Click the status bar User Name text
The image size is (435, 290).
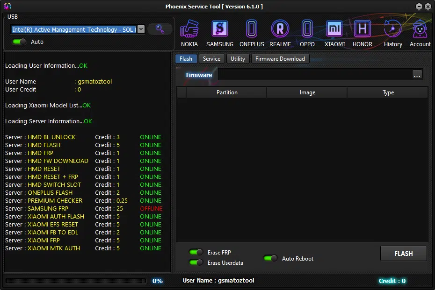218,281
